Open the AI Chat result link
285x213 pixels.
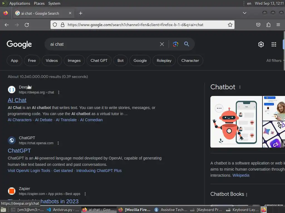point(17,100)
